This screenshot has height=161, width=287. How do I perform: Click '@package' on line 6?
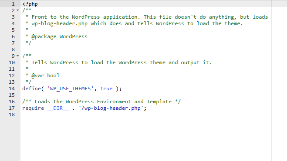(44, 36)
